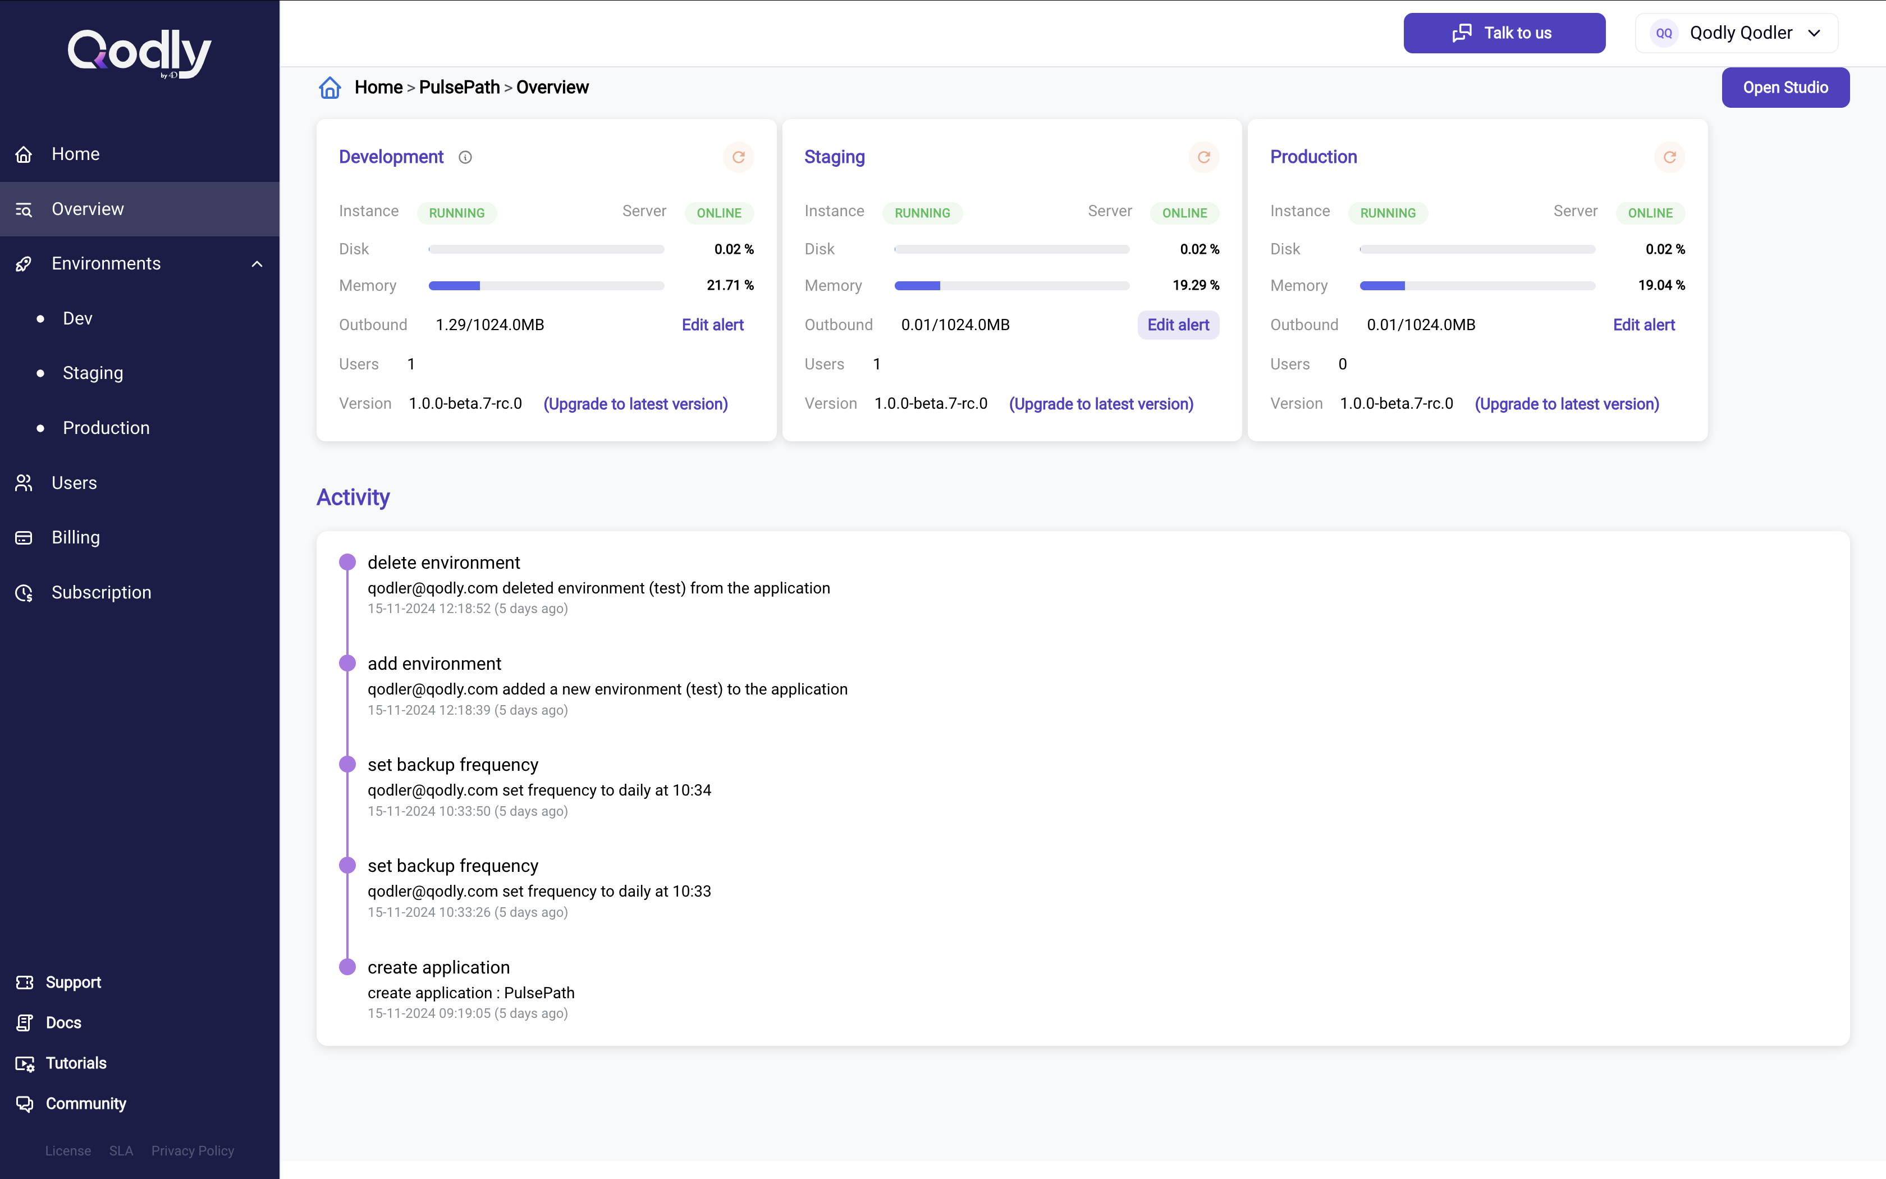1886x1179 pixels.
Task: Upgrade Development to latest version
Action: click(x=635, y=404)
